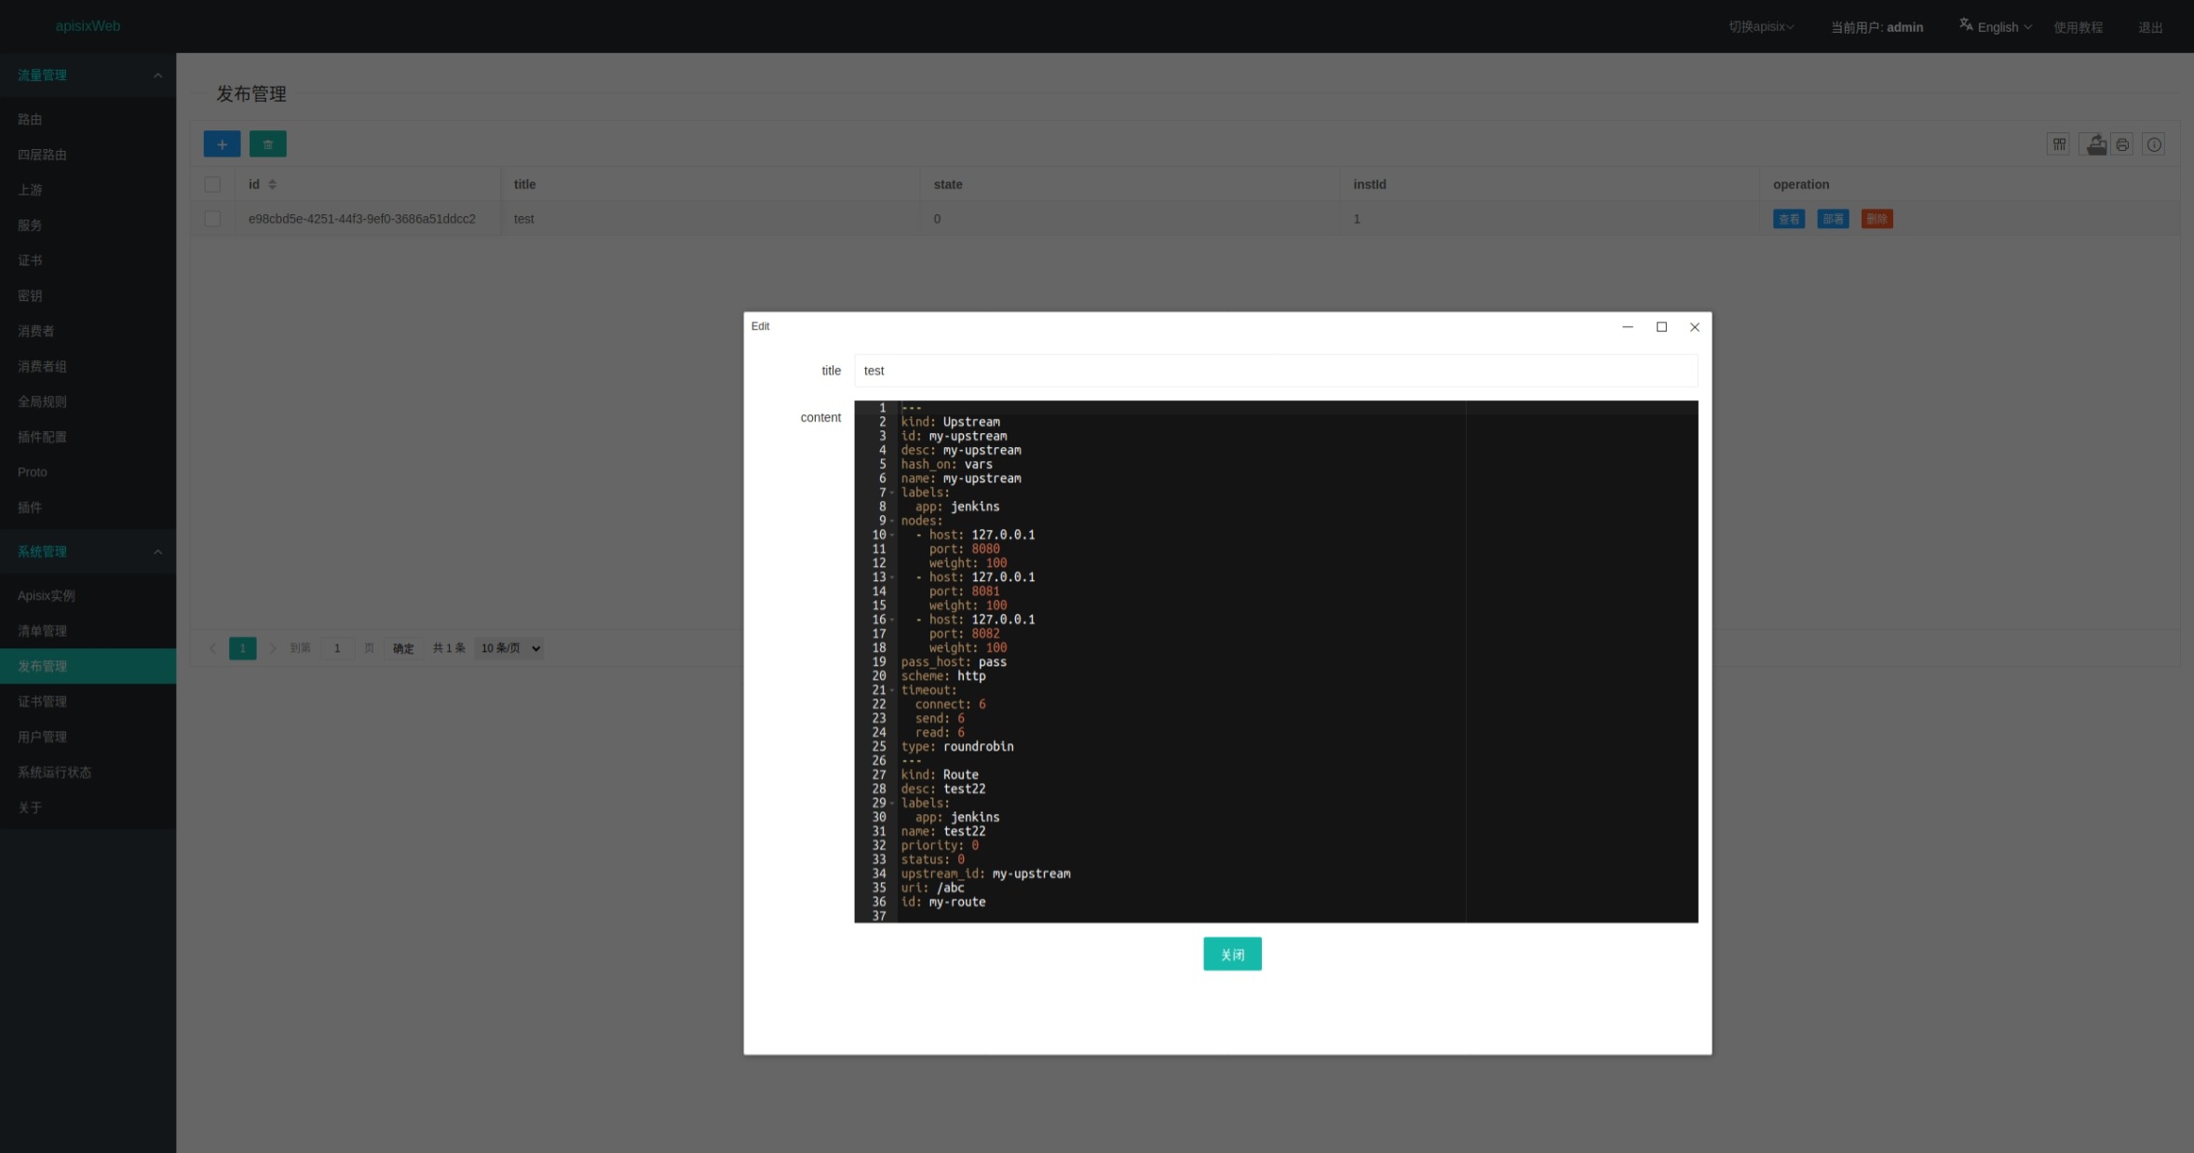Click the column filter icon in table toolbar
The width and height of the screenshot is (2194, 1153).
coord(2058,144)
